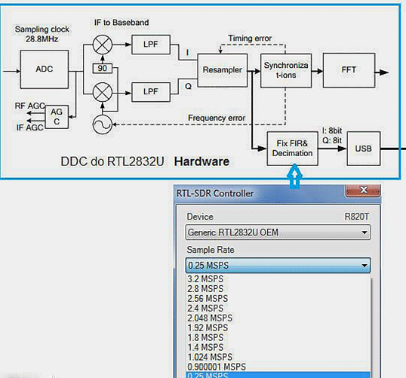Click the R820T tuner label
406x378 pixels.
[x=356, y=217]
